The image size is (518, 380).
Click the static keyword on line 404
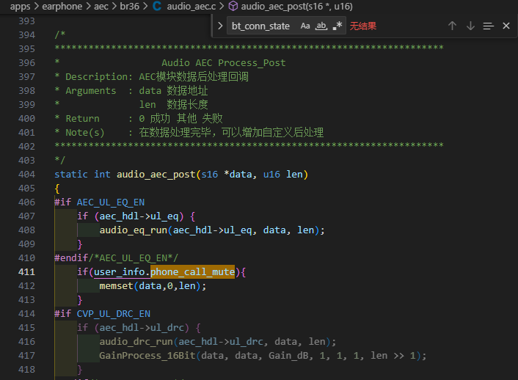[x=71, y=175]
